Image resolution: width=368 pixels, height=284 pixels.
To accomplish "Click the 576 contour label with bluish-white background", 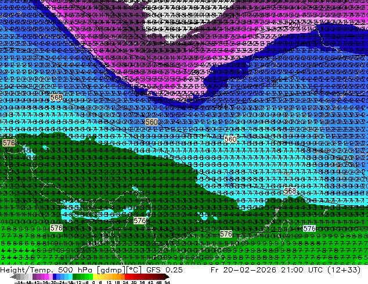I will point(309,228).
